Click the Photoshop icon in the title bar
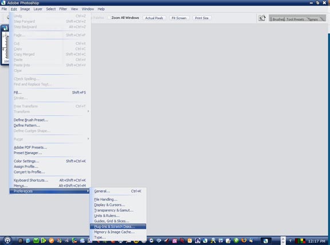330x245 pixels. click(x=3, y=2)
